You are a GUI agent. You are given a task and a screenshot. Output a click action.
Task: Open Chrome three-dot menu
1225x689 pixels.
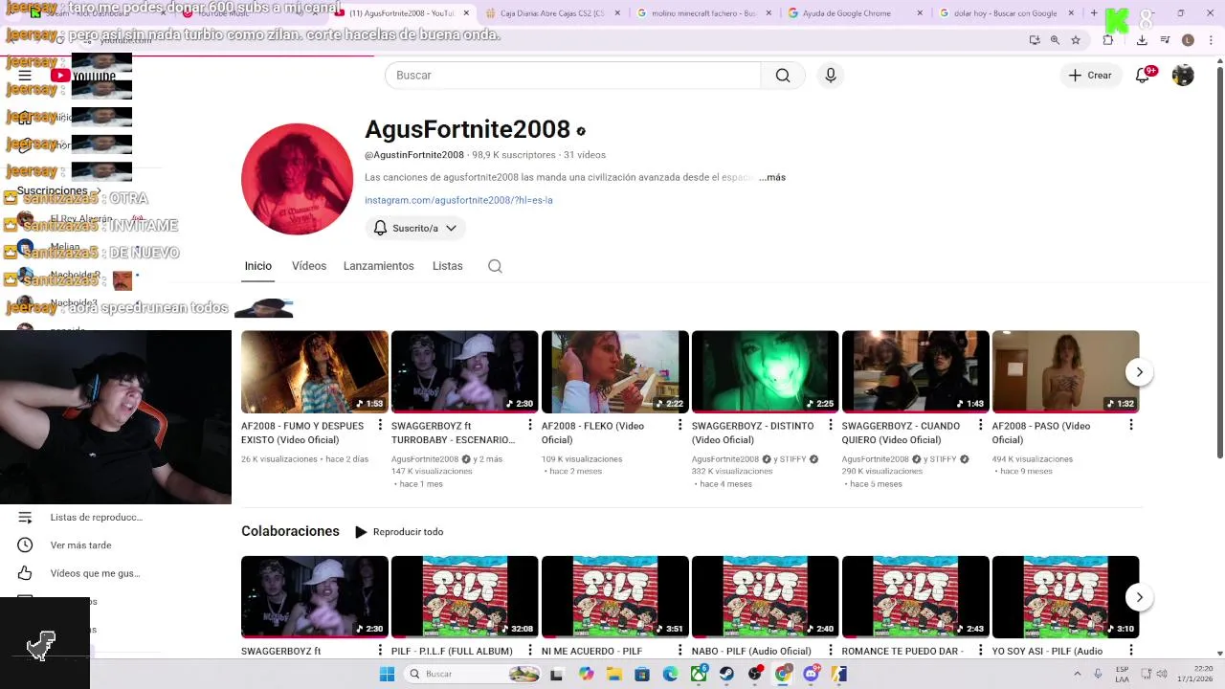pos(1211,40)
